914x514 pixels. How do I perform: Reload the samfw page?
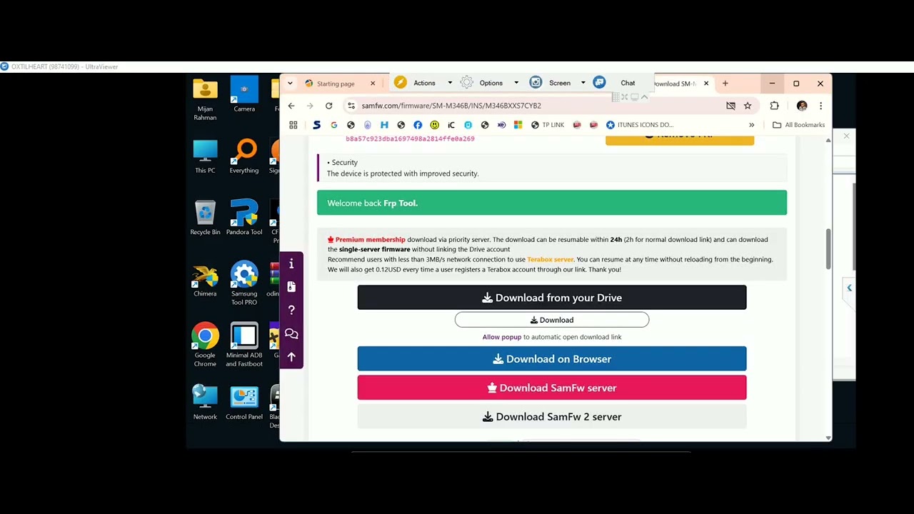pyautogui.click(x=328, y=106)
